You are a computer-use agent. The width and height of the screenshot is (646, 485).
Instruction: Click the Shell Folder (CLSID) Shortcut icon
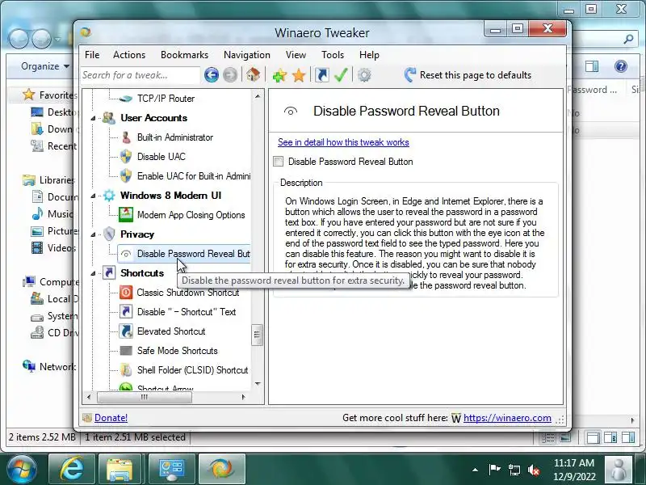coord(126,370)
